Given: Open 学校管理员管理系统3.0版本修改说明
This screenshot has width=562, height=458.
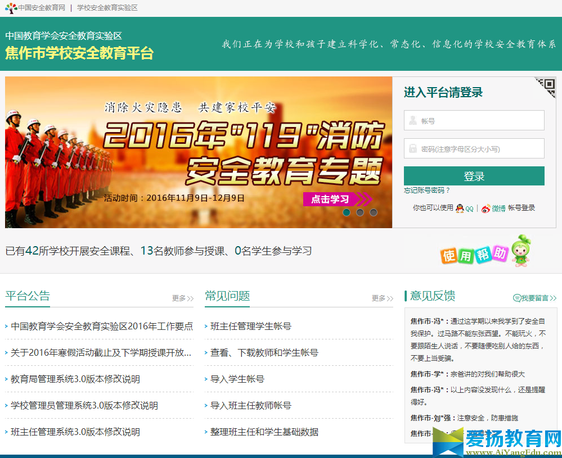Looking at the screenshot, I should pos(84,405).
